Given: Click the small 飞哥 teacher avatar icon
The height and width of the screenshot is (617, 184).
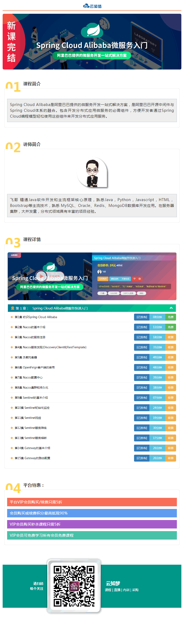Looking at the screenshot, I should click(100, 272).
